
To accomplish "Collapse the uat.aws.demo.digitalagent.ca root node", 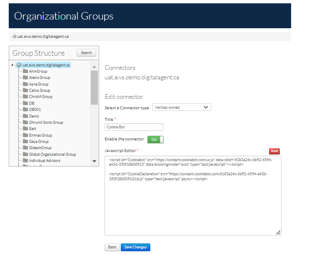I will [x=12, y=65].
